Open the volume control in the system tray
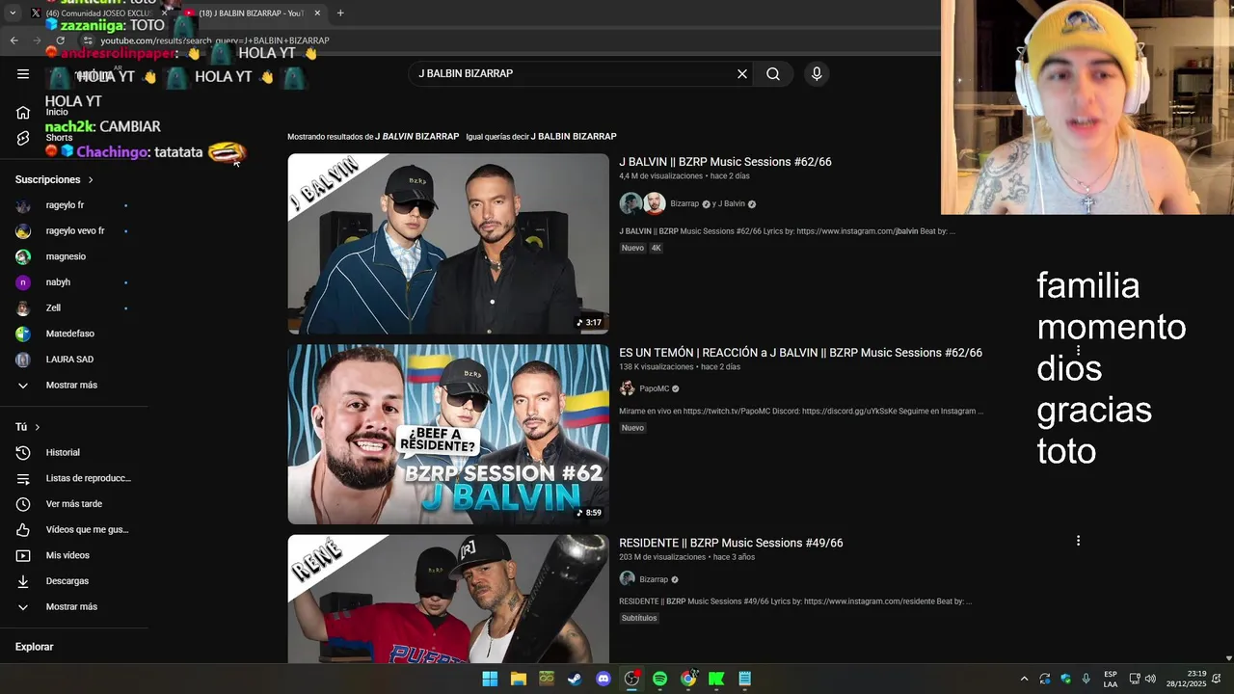The image size is (1234, 694). tap(1150, 679)
